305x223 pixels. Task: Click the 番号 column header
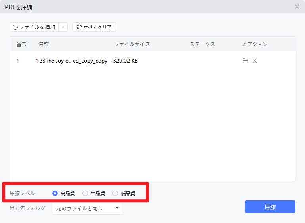(21, 44)
